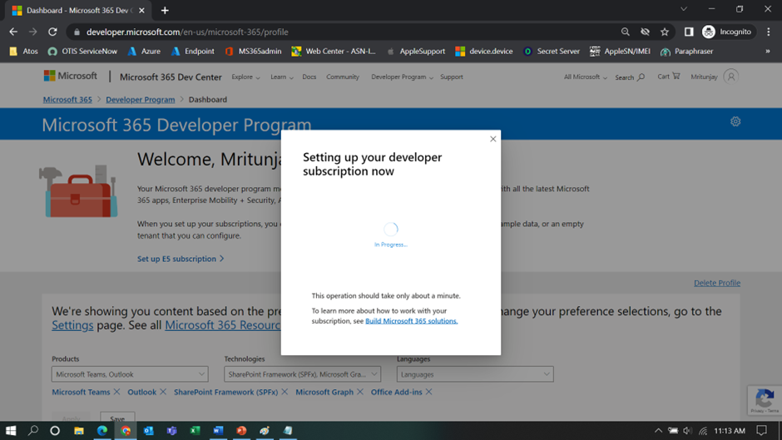Open the Support menu item
The image size is (782, 440).
(x=452, y=77)
